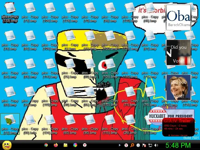Select the piss - Copy (85).bmp file
Viewport: 200px width, 150px height.
[90, 97]
